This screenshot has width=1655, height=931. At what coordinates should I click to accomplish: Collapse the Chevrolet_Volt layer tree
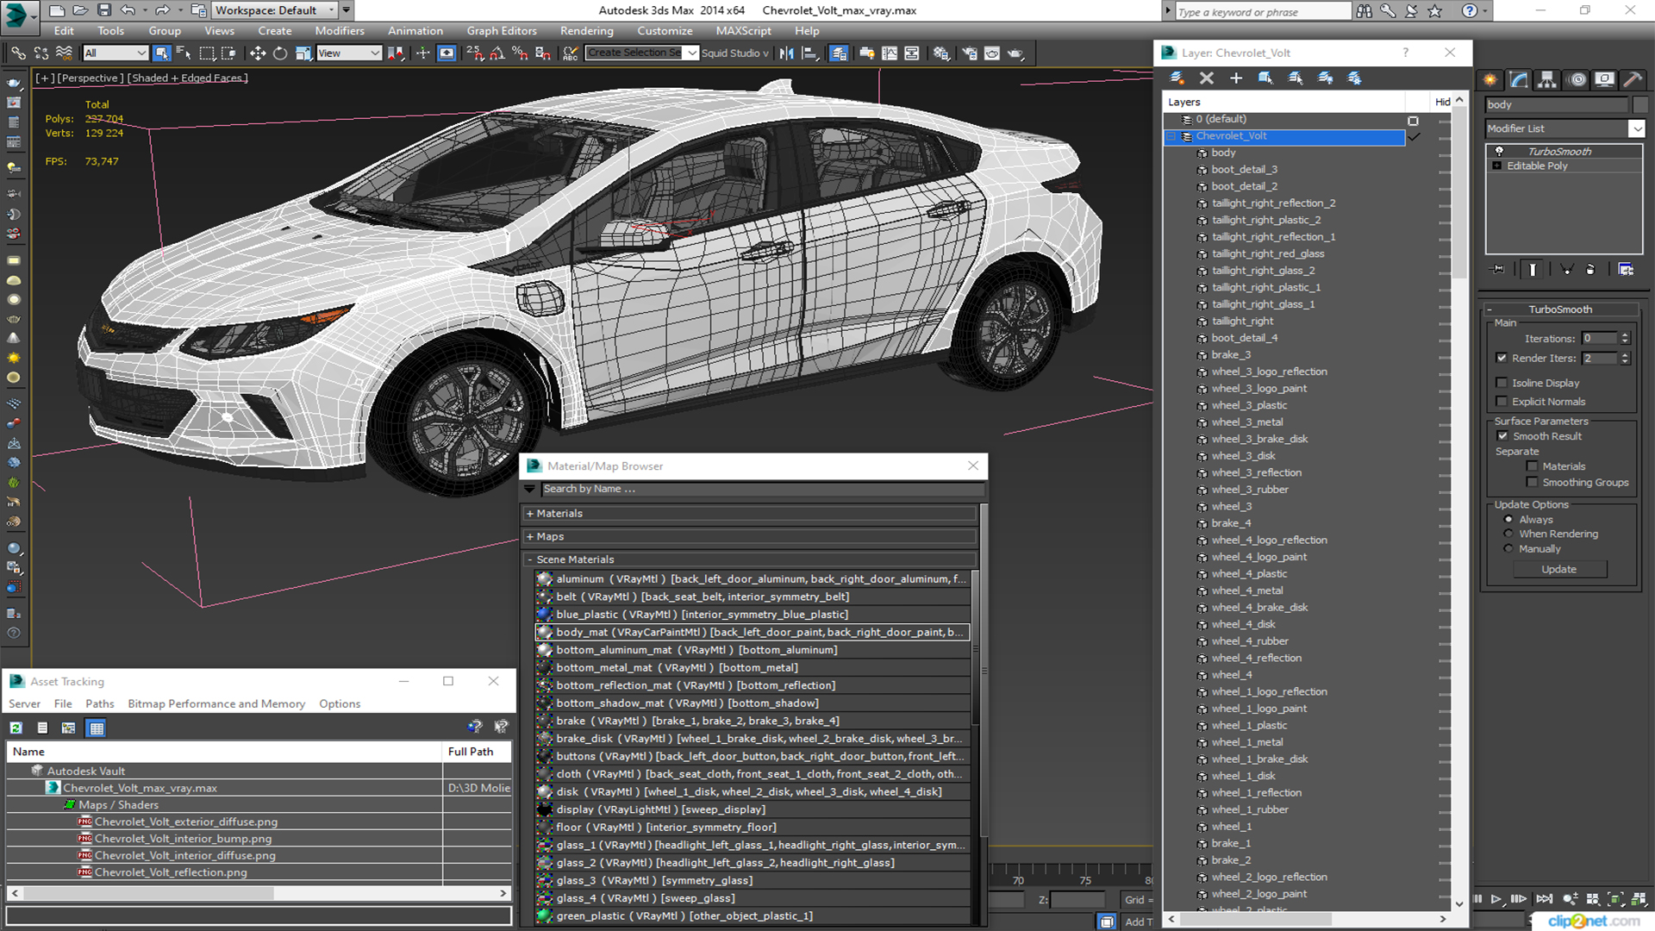coord(1171,136)
